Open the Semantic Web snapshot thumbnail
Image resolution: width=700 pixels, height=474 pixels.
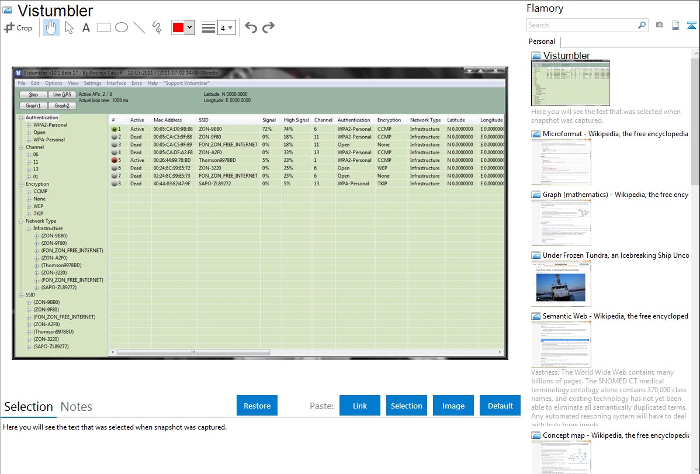click(x=561, y=344)
